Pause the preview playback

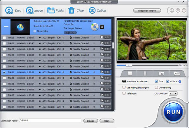[145, 74]
